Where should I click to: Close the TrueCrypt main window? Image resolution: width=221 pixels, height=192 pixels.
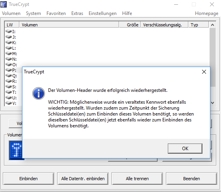click(212, 4)
